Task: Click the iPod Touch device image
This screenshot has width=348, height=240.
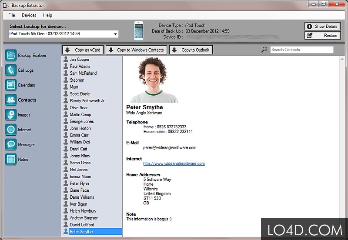Action: pyautogui.click(x=139, y=31)
